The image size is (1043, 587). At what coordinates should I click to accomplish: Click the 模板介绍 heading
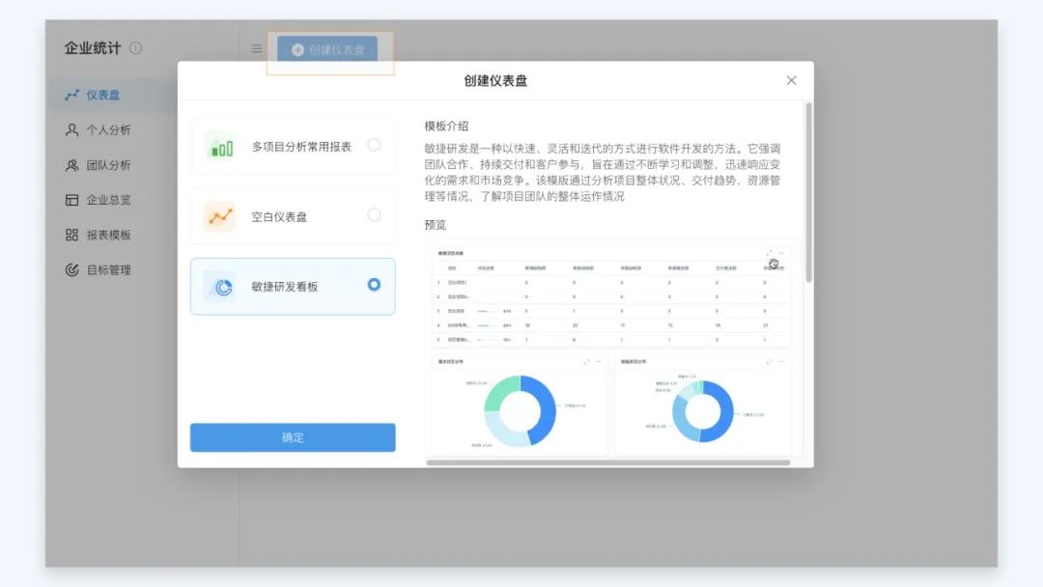click(446, 126)
